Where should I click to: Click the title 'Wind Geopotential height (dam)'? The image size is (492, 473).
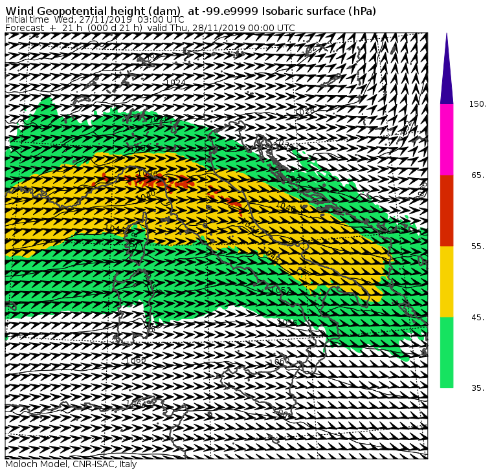click(x=93, y=11)
